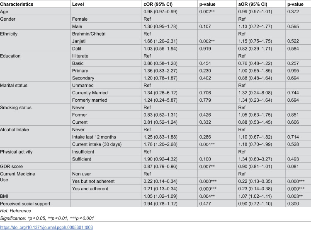Click the aOR (95% CI) column header
311x230 pixels.
click(x=253, y=4)
